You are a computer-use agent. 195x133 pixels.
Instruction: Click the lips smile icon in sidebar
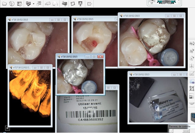192,103
